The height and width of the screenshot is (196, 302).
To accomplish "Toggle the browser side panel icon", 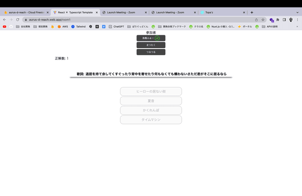I will pos(284,20).
